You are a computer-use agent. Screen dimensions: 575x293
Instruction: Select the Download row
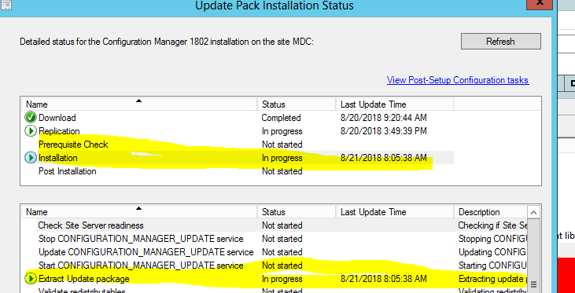pos(238,118)
